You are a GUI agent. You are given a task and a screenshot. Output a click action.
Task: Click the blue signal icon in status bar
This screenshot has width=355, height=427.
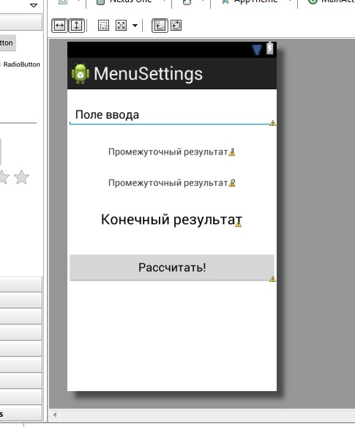[257, 50]
